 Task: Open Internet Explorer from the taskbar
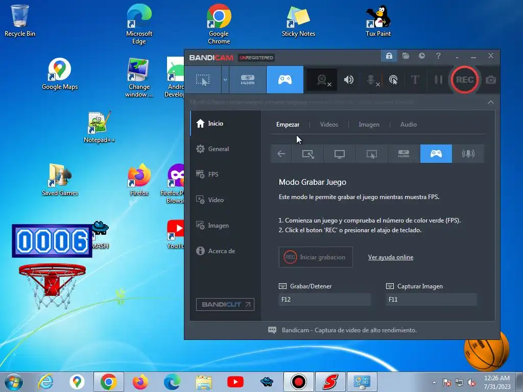tap(45, 382)
